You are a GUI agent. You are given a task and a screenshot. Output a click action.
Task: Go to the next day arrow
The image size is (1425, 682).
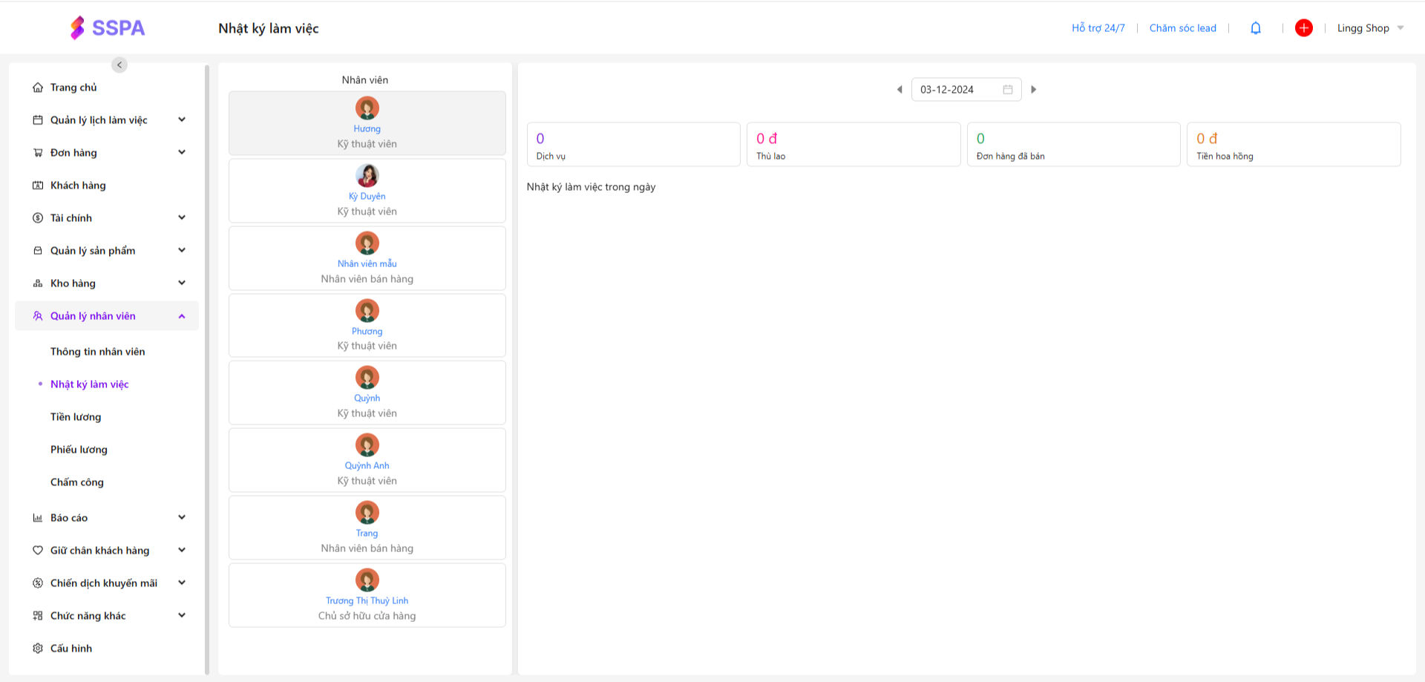tap(1033, 90)
